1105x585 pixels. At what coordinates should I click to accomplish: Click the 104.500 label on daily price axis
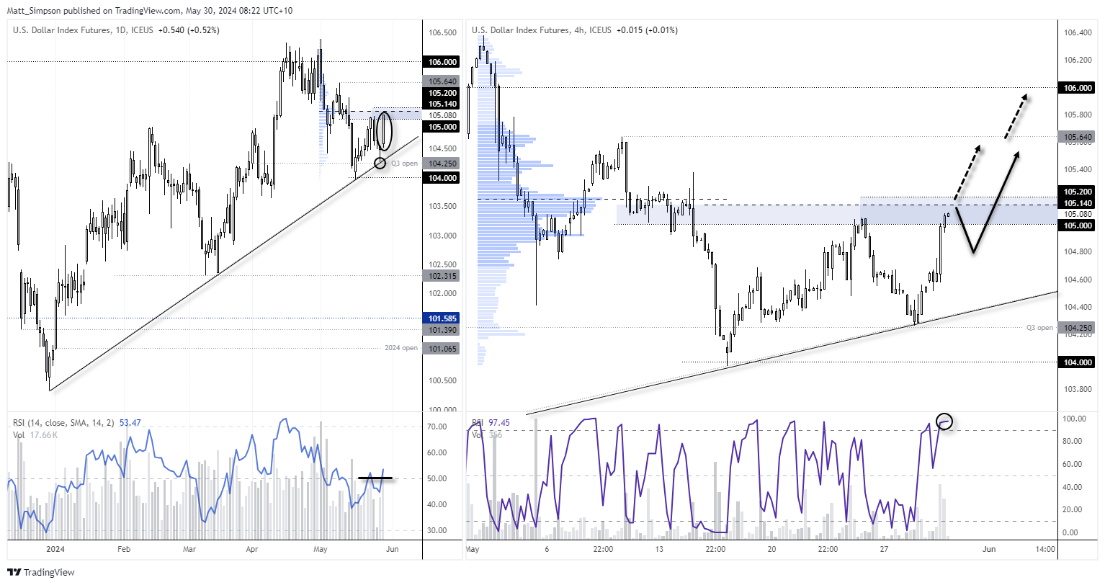442,148
